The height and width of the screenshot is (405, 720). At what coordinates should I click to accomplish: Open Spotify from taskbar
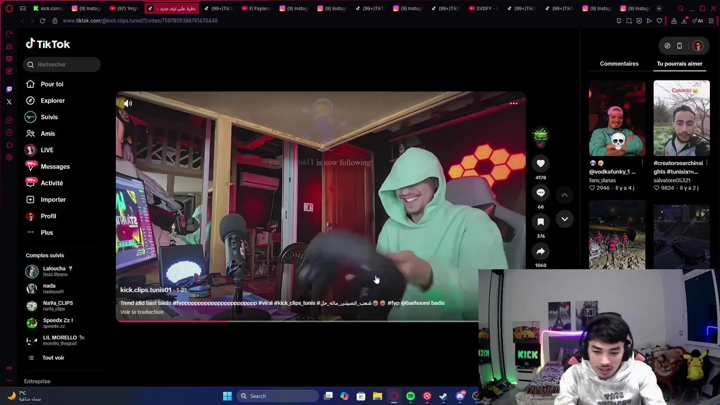(x=411, y=396)
